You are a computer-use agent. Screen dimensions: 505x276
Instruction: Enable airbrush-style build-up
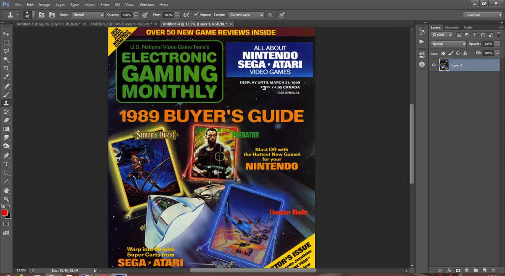pyautogui.click(x=186, y=15)
